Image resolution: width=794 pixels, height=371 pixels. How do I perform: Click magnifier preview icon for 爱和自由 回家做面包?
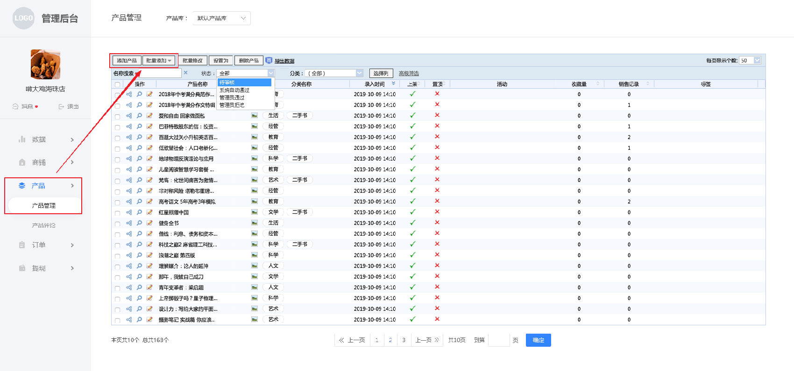pyautogui.click(x=139, y=116)
